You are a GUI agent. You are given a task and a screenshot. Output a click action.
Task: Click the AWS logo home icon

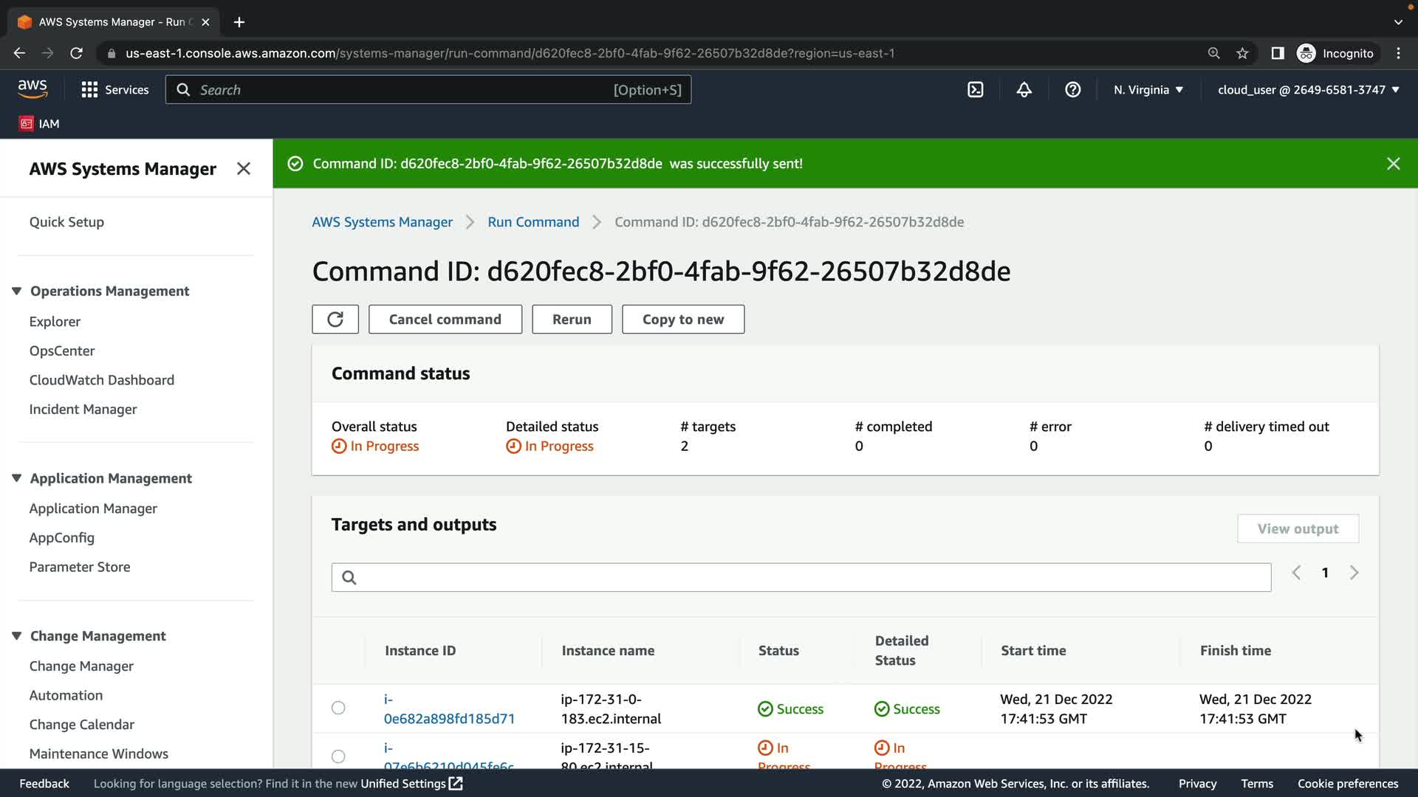coord(32,89)
